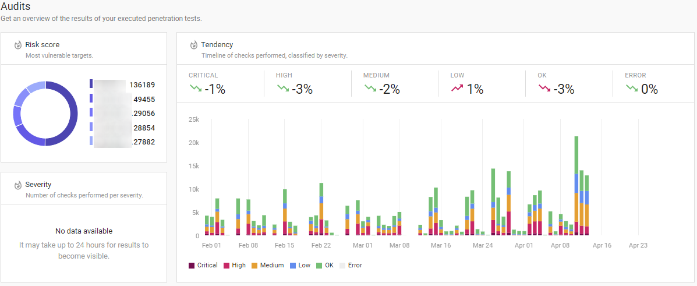Click the OK downward trend arrow icon
Image resolution: width=697 pixels, height=286 pixels.
544,89
